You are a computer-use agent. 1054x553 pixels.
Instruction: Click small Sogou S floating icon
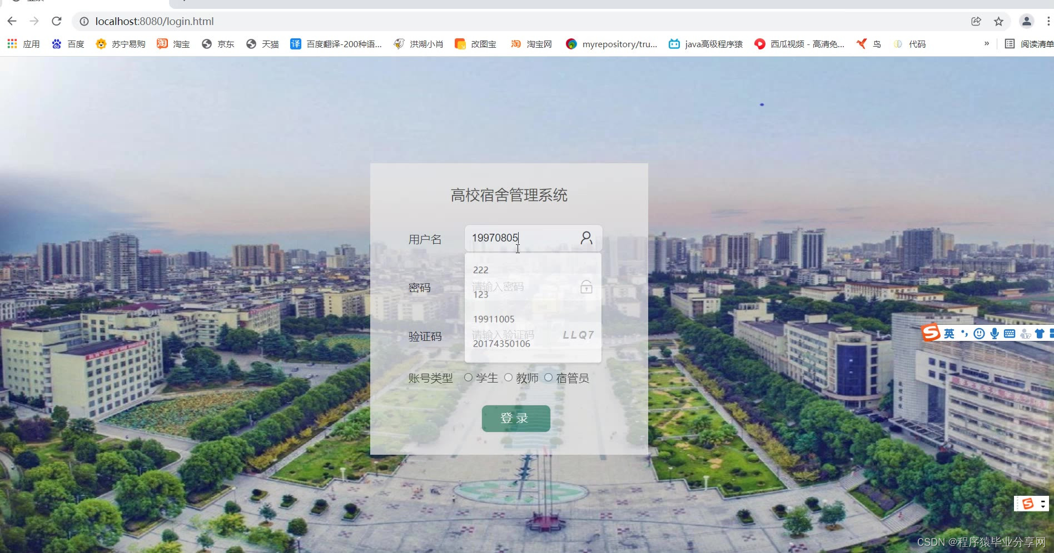pyautogui.click(x=1027, y=504)
